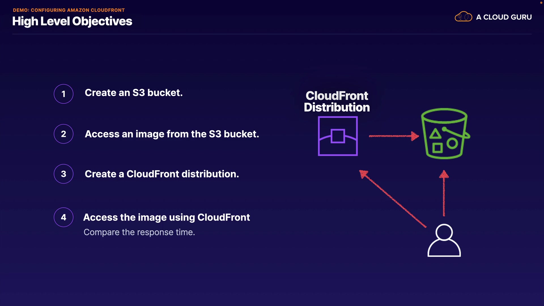Click "Create an S3 bucket." objective text

click(x=134, y=93)
